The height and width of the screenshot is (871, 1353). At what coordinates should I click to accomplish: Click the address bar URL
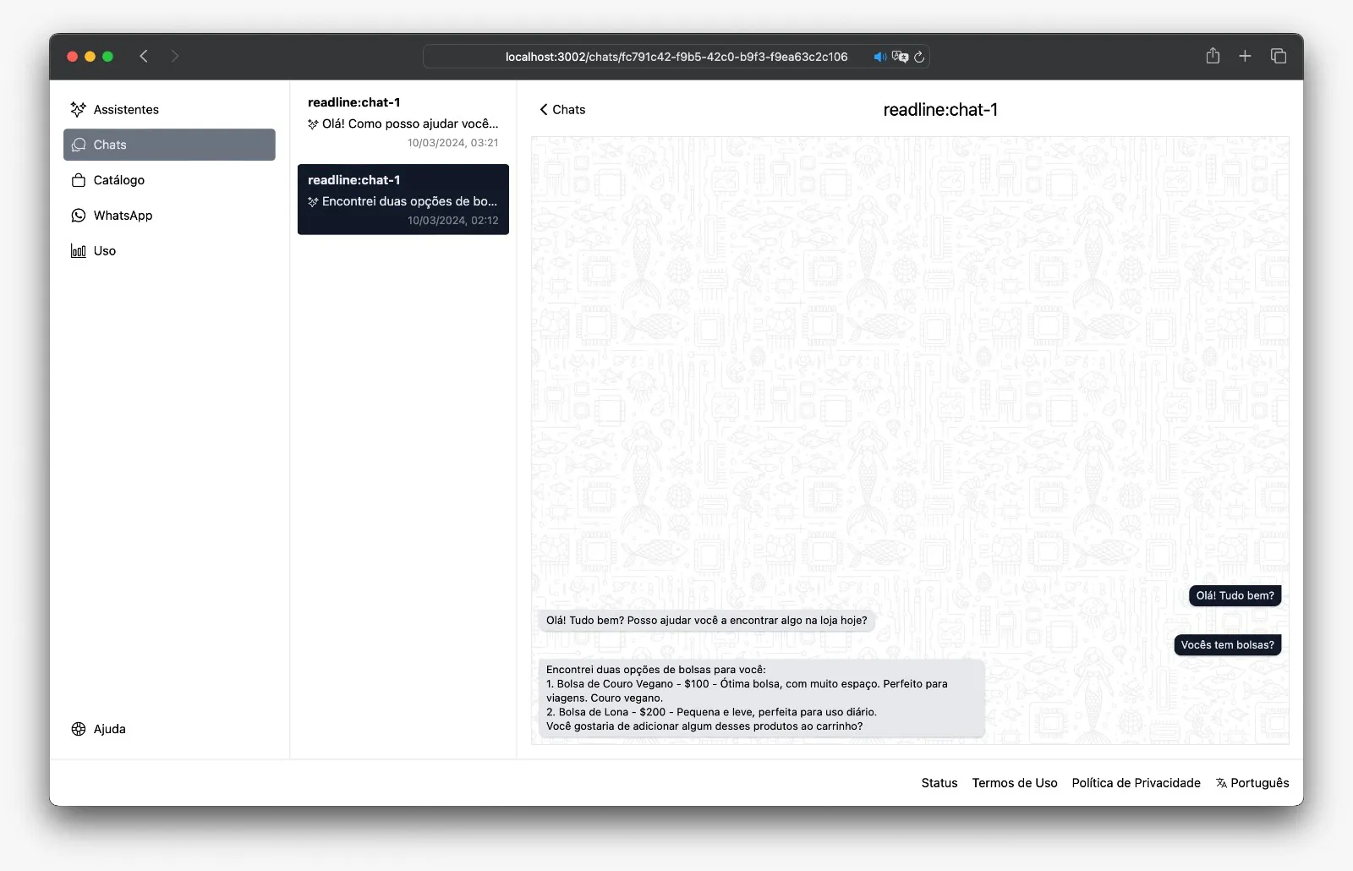(676, 57)
